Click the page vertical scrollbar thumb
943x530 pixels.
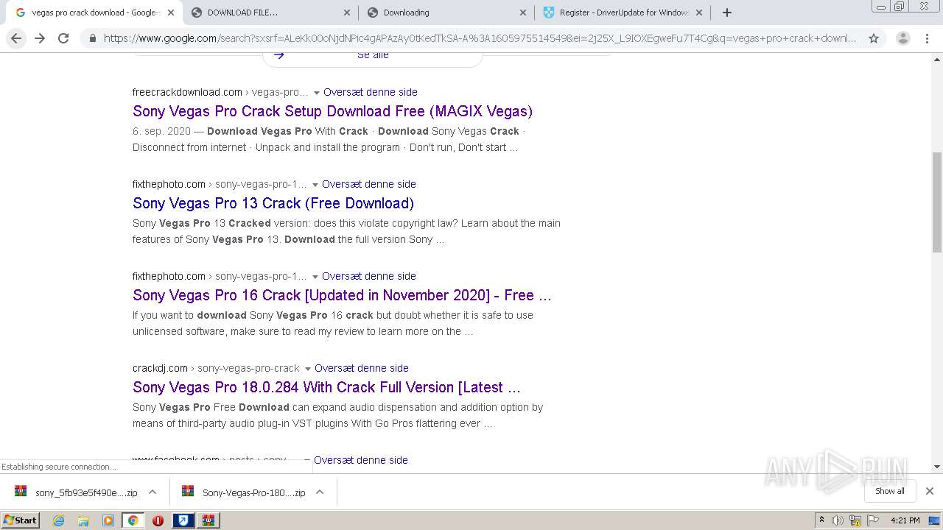click(937, 202)
